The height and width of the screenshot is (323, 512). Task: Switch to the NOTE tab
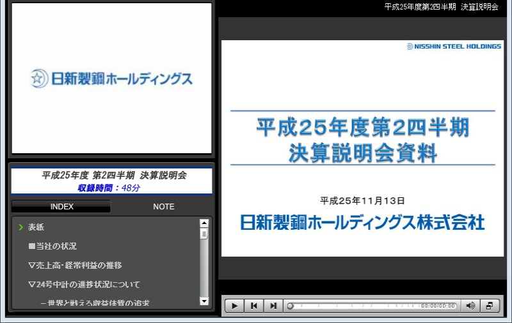pyautogui.click(x=164, y=207)
